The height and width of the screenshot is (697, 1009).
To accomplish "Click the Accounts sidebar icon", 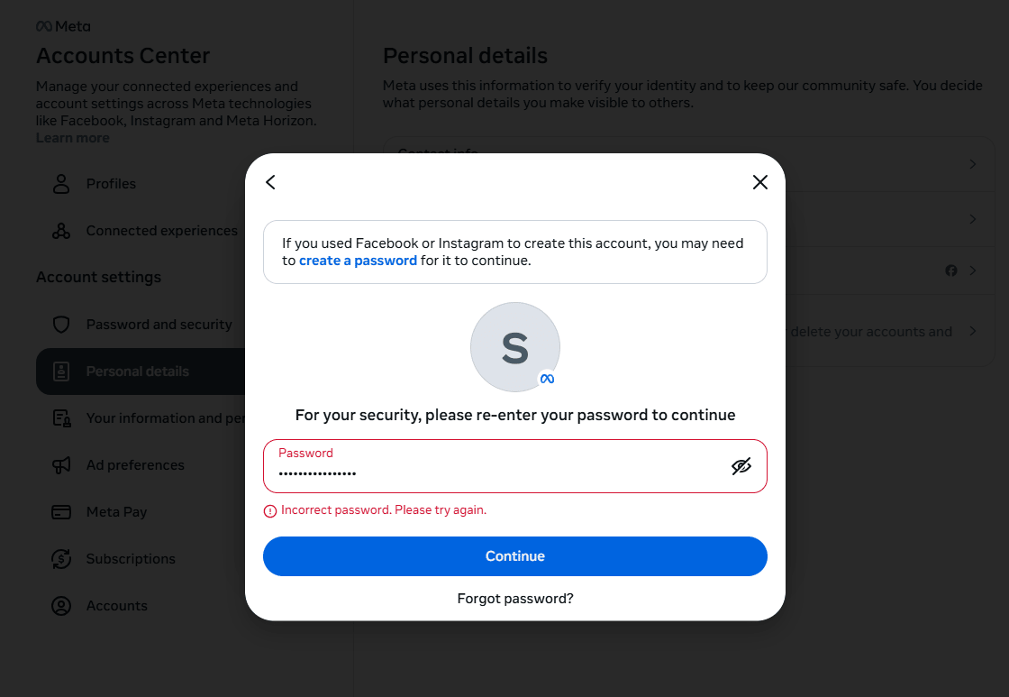I will click(x=61, y=606).
